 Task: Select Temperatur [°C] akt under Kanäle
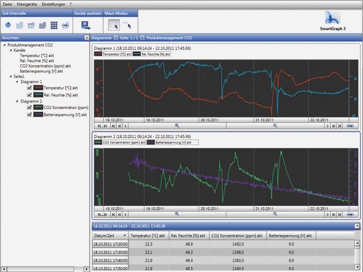pos(37,55)
